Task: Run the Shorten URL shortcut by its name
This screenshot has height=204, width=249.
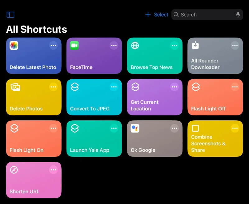Action: tap(25, 192)
